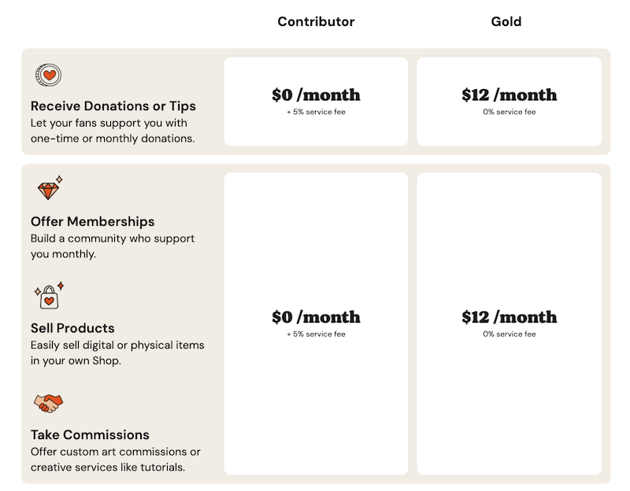The image size is (630, 491).
Task: Select the Contributor plan column header
Action: pos(316,22)
